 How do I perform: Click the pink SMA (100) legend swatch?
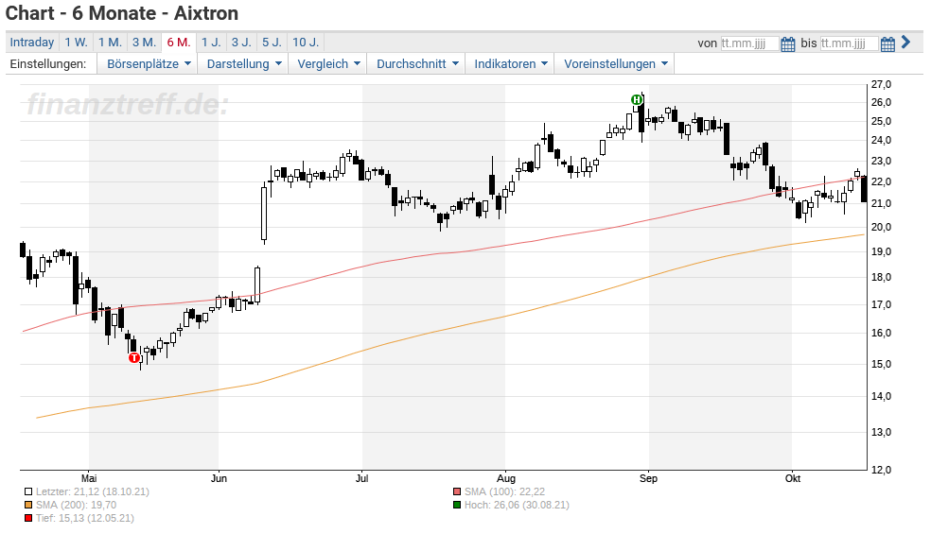click(457, 491)
